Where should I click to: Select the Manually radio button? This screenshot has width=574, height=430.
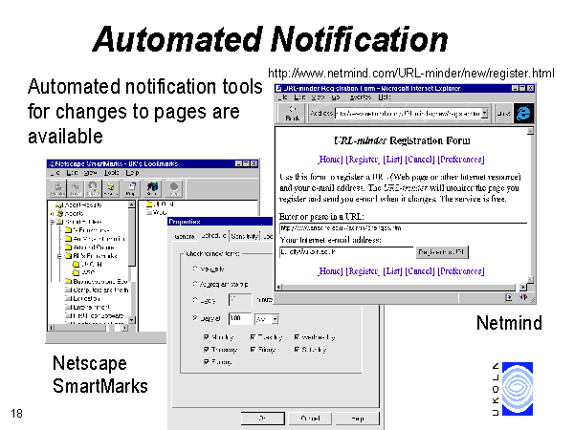pos(195,269)
